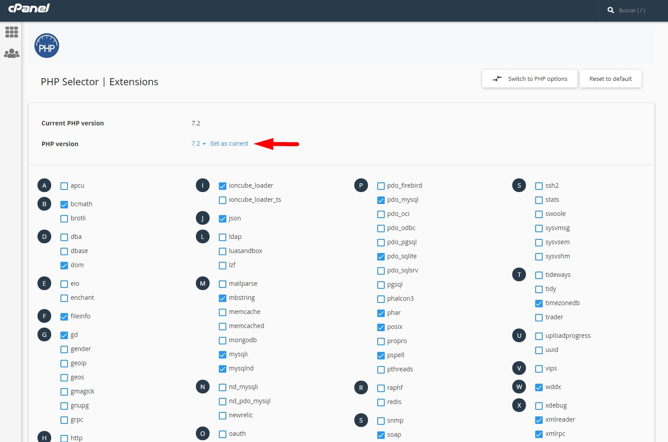Viewport: 668px width, 442px height.
Task: Uncheck the ioncube_loader extension
Action: click(222, 186)
